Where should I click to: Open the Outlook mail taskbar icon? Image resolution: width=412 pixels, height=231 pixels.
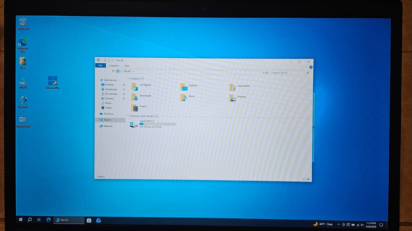[x=98, y=220]
